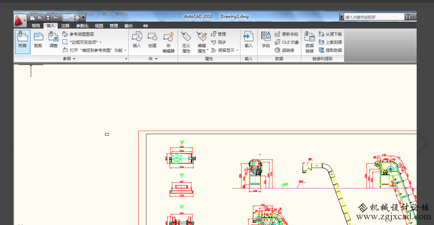Click the search keyword input field
Image resolution: width=434 pixels, height=225 pixels.
(373, 17)
